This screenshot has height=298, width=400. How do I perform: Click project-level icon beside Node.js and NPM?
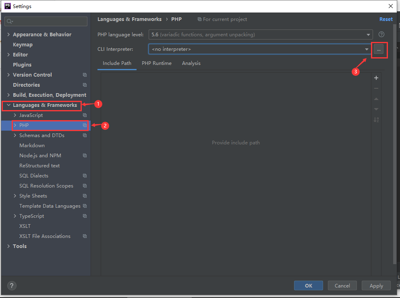click(x=85, y=156)
